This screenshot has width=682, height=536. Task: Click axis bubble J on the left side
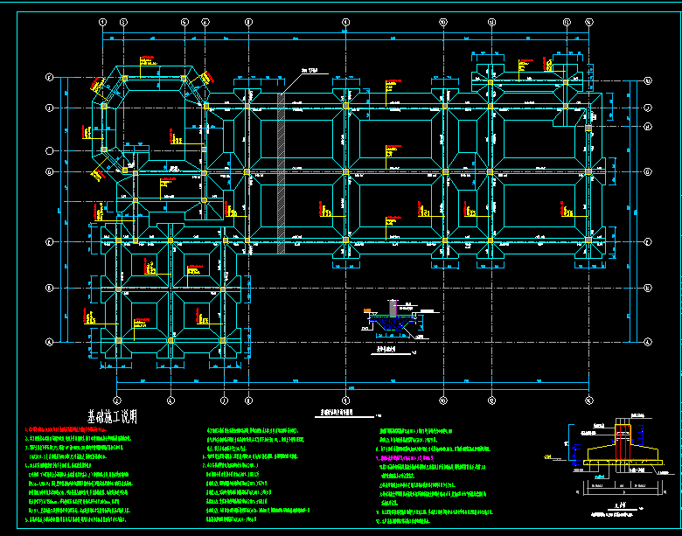[x=50, y=108]
